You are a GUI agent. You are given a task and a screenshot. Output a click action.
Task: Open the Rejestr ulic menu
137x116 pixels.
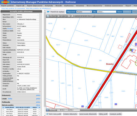click(20, 6)
